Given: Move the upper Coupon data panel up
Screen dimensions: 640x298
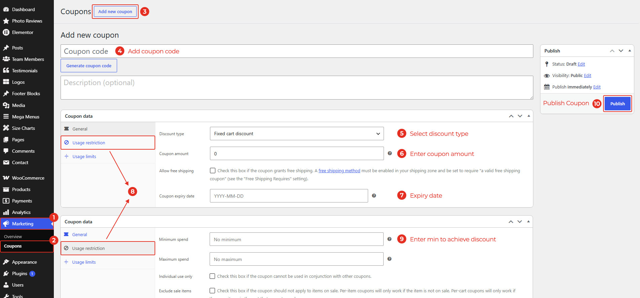Looking at the screenshot, I should tap(511, 116).
